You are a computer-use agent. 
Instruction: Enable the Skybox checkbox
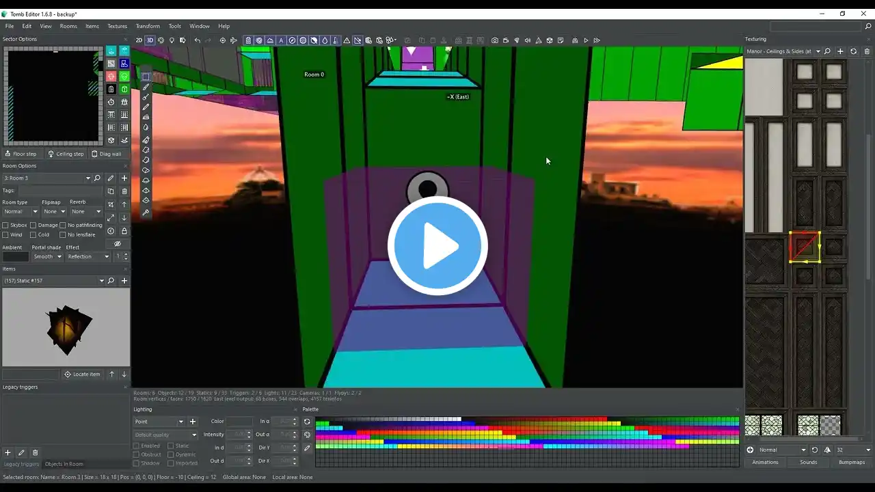click(x=6, y=225)
